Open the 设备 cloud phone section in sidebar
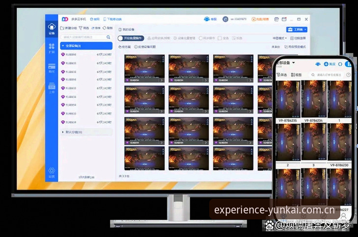Viewport: 358px width, 237px height. click(x=52, y=29)
